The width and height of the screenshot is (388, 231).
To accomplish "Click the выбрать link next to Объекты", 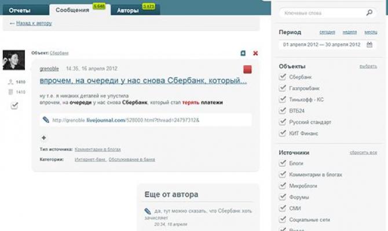I will coord(368,66).
